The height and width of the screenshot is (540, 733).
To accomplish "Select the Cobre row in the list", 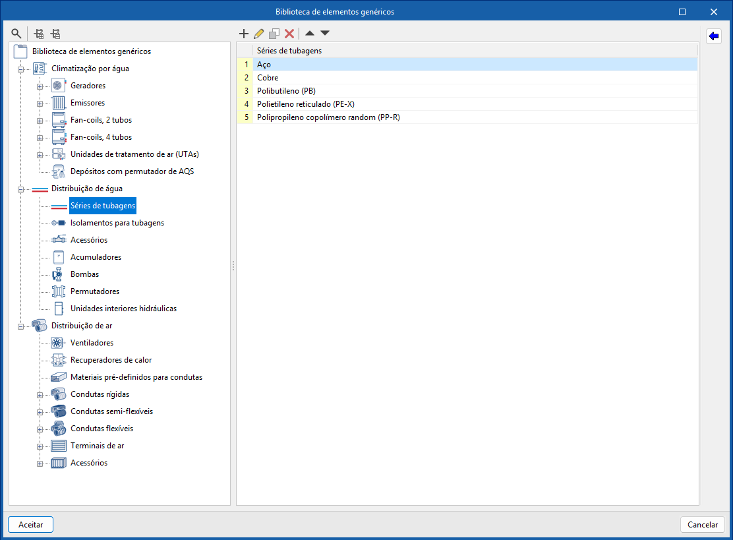I will [467, 78].
